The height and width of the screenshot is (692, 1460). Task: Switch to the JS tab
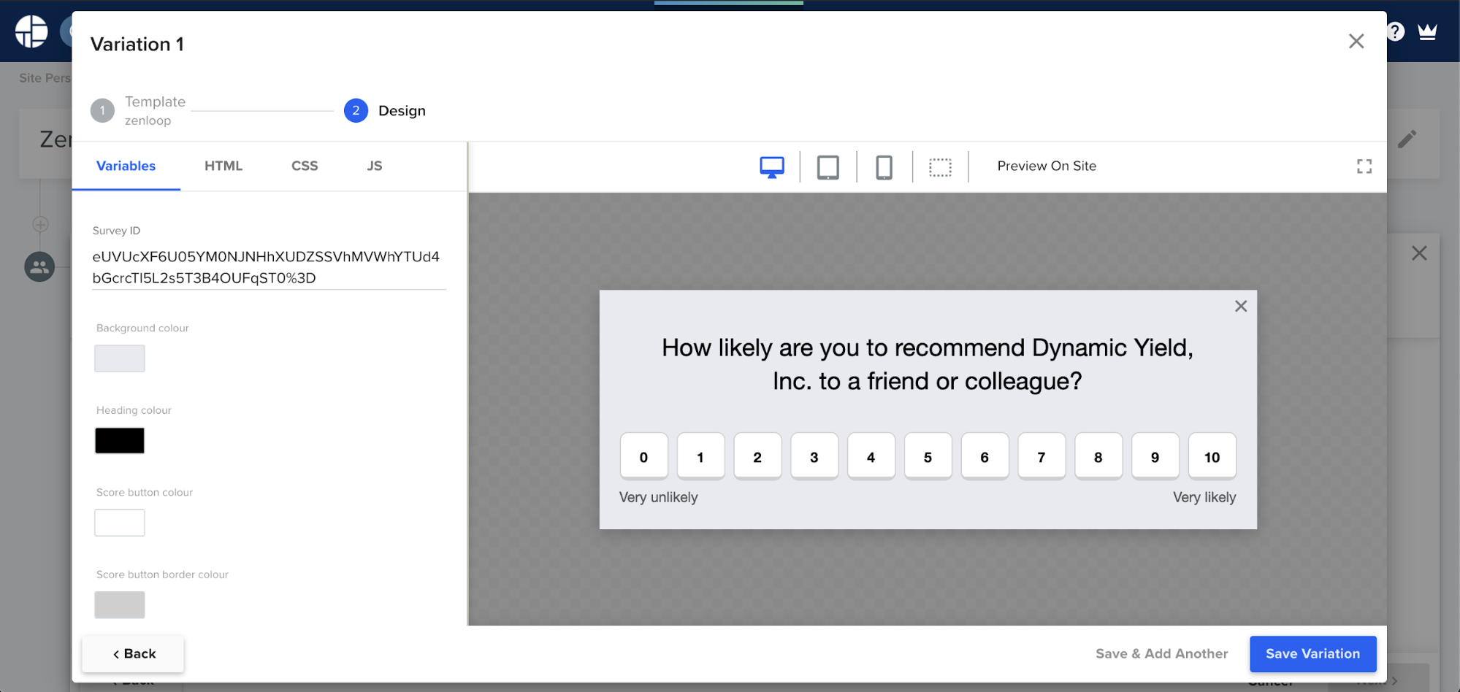click(x=374, y=166)
